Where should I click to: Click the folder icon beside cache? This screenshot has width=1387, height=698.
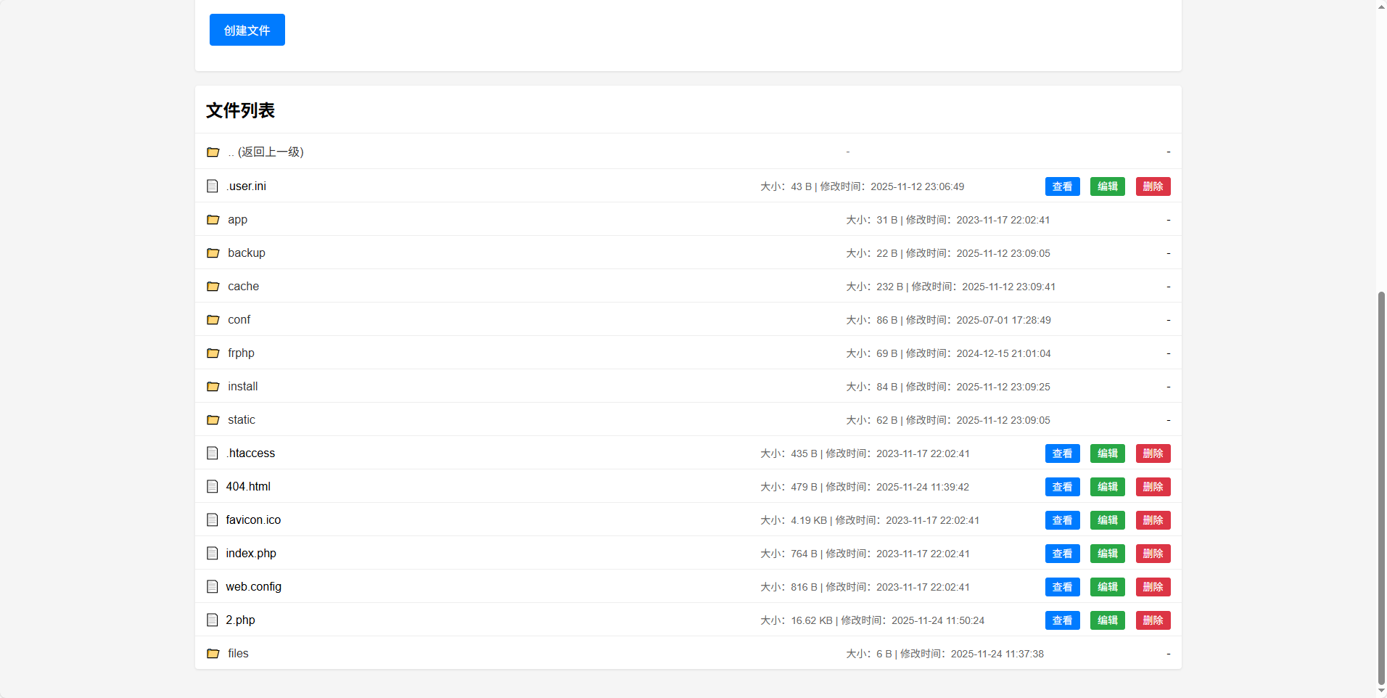(213, 287)
